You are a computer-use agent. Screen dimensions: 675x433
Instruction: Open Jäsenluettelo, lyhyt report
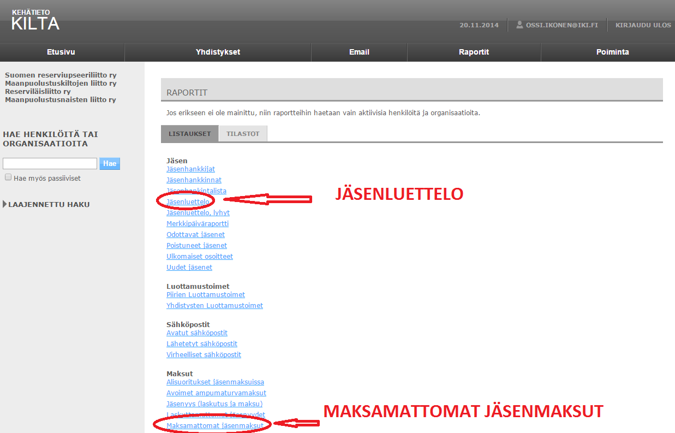tap(198, 213)
